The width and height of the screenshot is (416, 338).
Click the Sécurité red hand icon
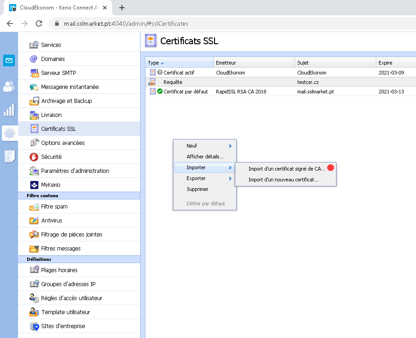point(34,157)
